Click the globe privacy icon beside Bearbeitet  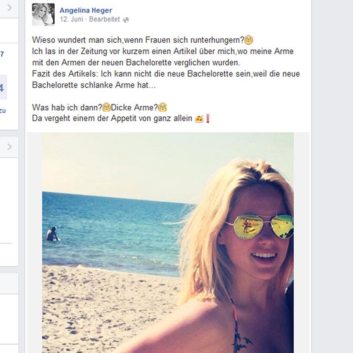(126, 20)
